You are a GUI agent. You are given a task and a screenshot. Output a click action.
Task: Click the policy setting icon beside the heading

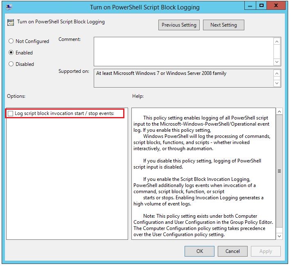(x=11, y=22)
